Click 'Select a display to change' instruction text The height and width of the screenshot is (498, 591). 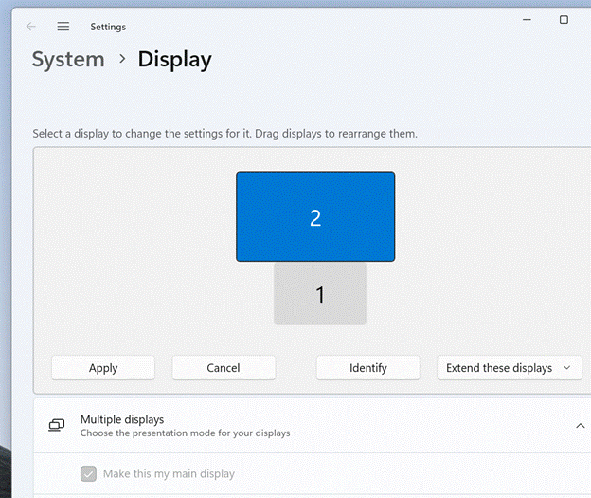pos(225,134)
